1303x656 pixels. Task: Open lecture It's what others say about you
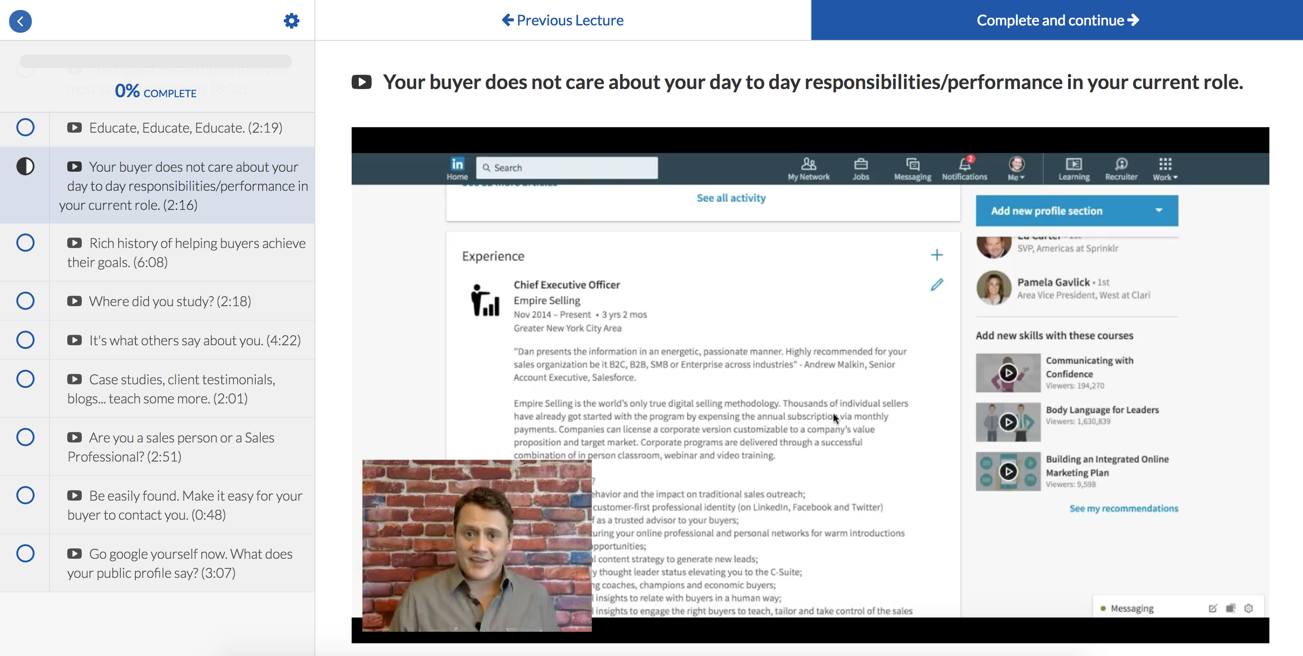click(x=195, y=340)
